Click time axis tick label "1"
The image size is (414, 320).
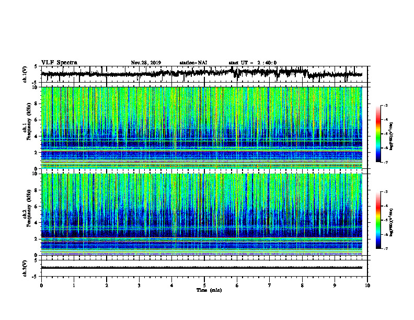(x=74, y=285)
